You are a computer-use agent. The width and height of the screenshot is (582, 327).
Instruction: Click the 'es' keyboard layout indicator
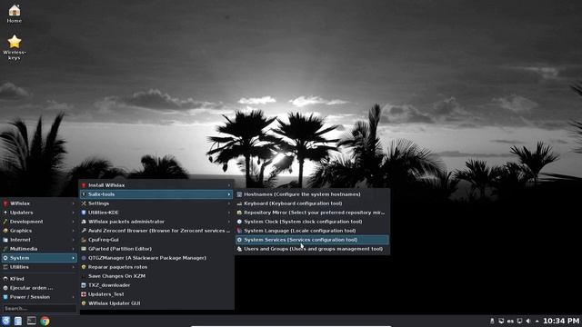click(510, 321)
